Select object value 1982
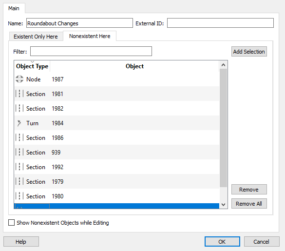Viewport: 285px width, 251px height. click(x=57, y=108)
